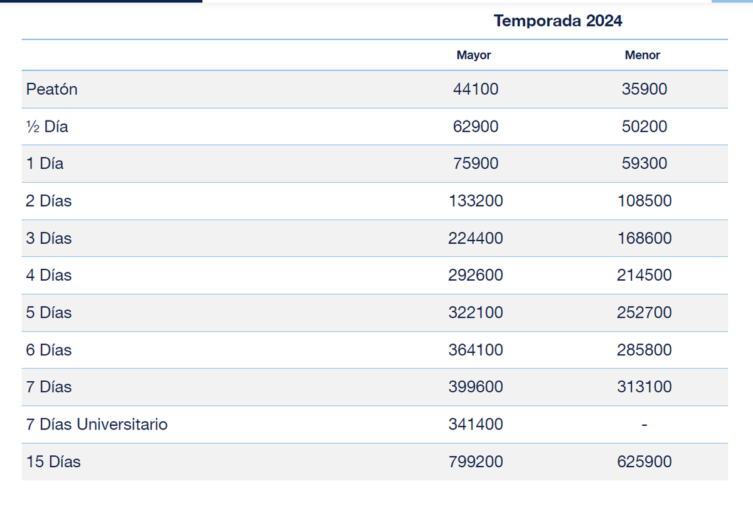This screenshot has height=508, width=753.
Task: Click the Temporada 2024 table heading
Action: [x=558, y=21]
